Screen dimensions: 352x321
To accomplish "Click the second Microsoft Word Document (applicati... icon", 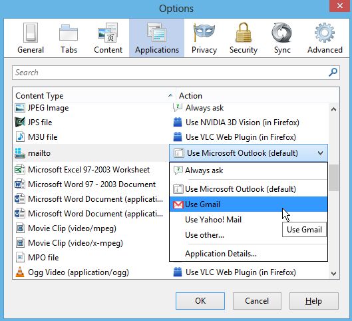I will pyautogui.click(x=20, y=213).
